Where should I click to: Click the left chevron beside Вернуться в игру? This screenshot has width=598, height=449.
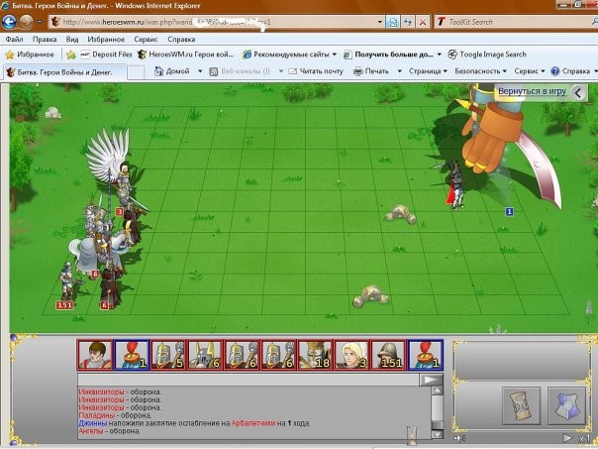(x=578, y=92)
